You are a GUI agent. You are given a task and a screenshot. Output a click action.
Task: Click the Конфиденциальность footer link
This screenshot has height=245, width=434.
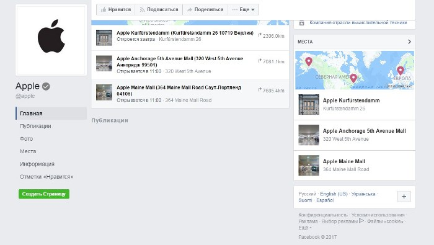click(x=323, y=215)
